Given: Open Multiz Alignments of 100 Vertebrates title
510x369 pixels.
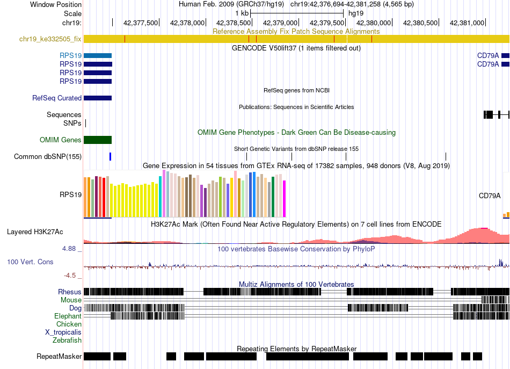Looking at the screenshot, I should point(296,284).
